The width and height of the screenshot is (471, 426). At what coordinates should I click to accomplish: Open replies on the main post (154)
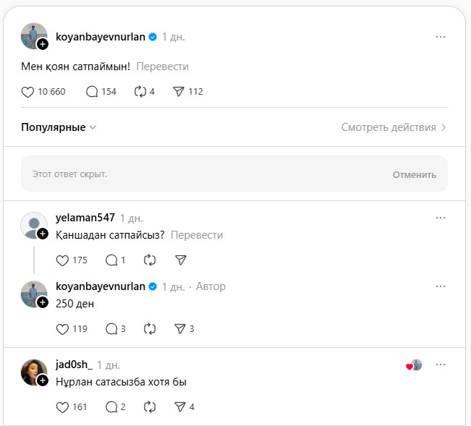click(x=92, y=92)
